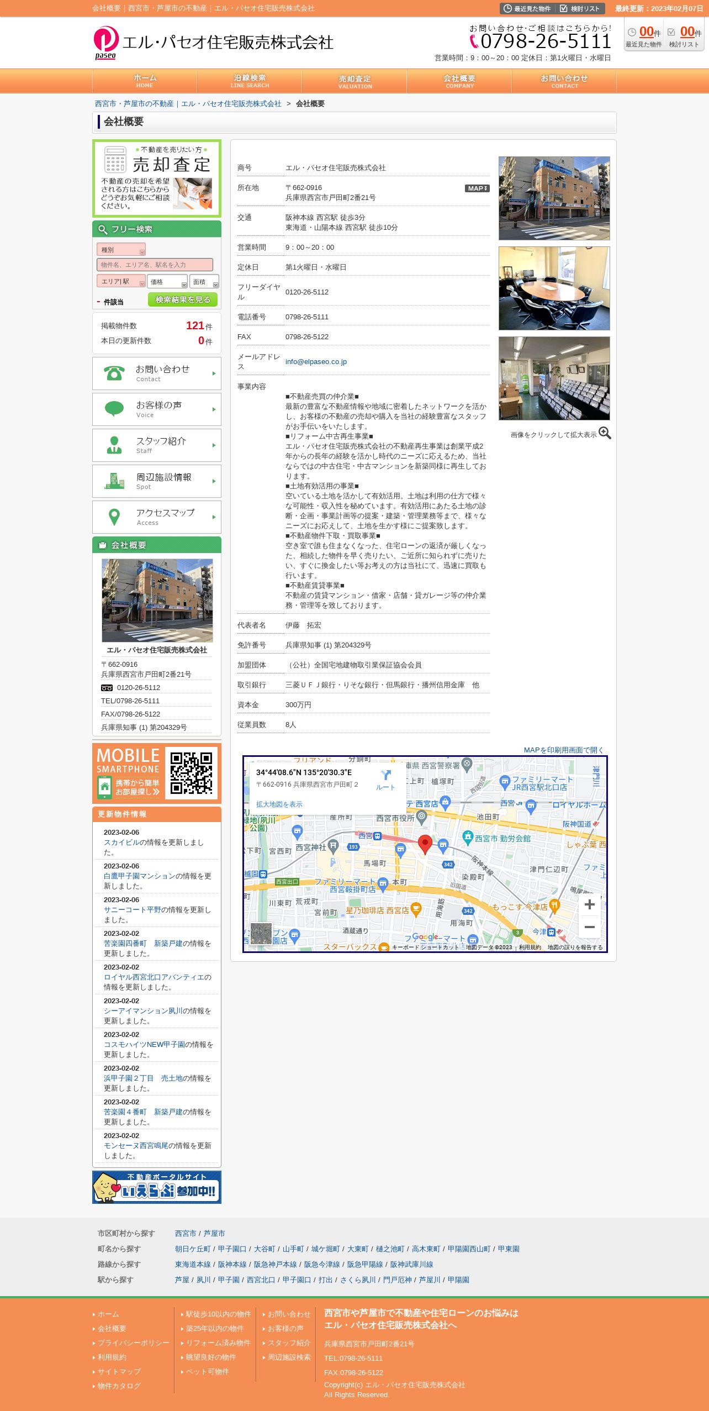Image resolution: width=709 pixels, height=1411 pixels.
Task: Click 拡大地図を表示 link on map
Action: click(x=279, y=804)
